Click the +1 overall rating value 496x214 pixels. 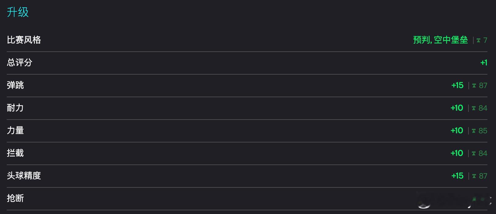(484, 63)
